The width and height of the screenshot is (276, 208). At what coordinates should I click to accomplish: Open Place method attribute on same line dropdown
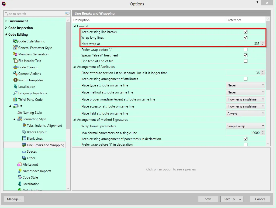point(245,92)
